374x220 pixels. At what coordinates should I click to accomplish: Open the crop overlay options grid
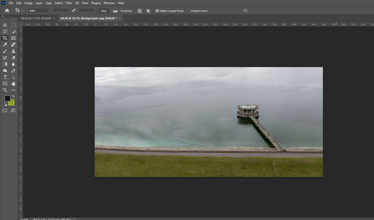(x=140, y=11)
